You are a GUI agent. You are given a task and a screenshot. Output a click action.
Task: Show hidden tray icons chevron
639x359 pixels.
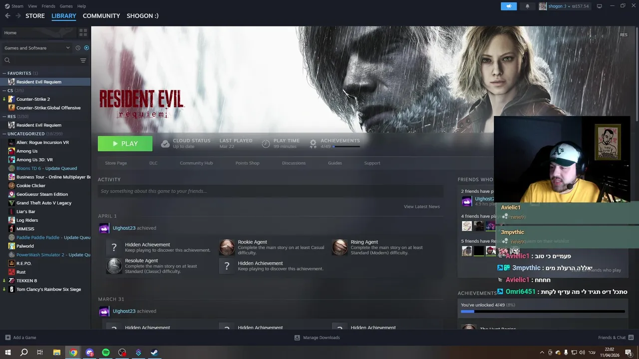click(542, 353)
